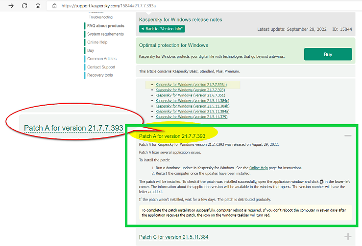This screenshot has width=362, height=246.
Task: Open link for version 21.5.11.384b
Action: [193, 106]
